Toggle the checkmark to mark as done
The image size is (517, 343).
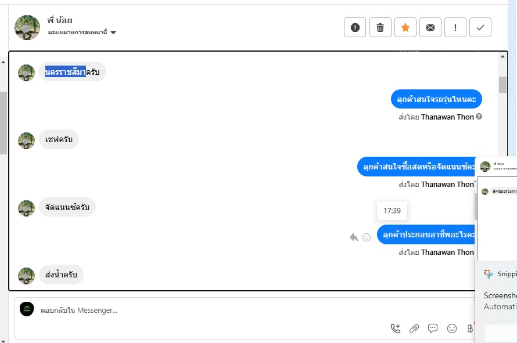[x=480, y=27]
